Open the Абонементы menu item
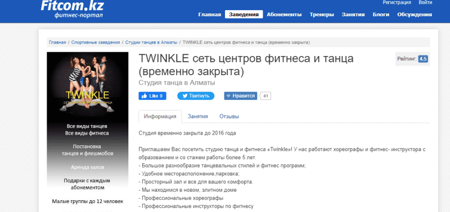450x212 pixels. (x=284, y=15)
